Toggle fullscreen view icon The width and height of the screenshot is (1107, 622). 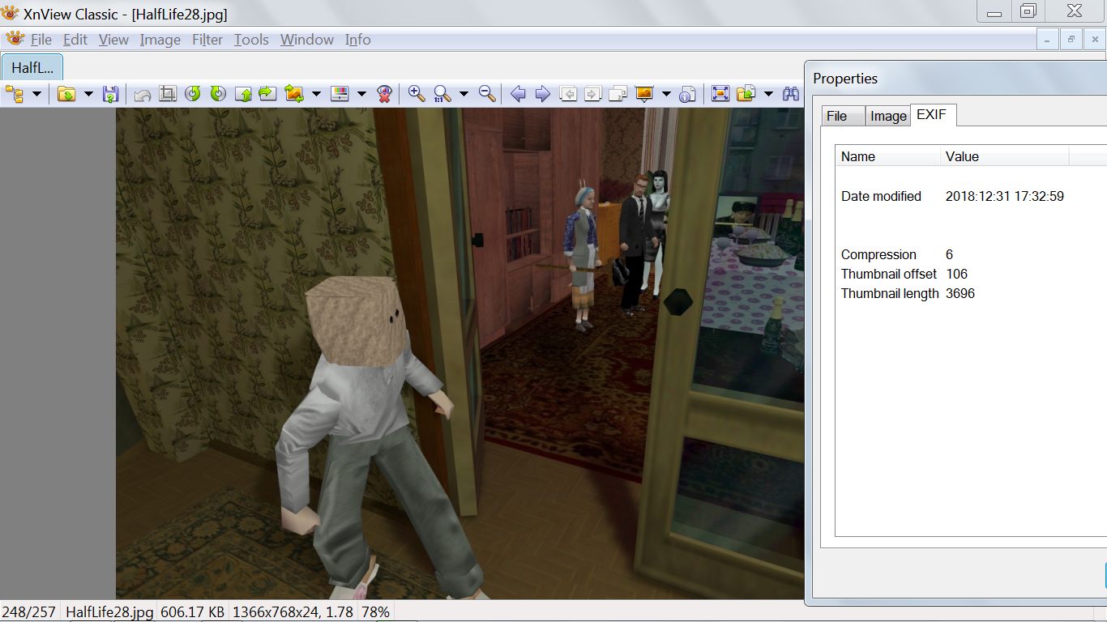tap(720, 94)
